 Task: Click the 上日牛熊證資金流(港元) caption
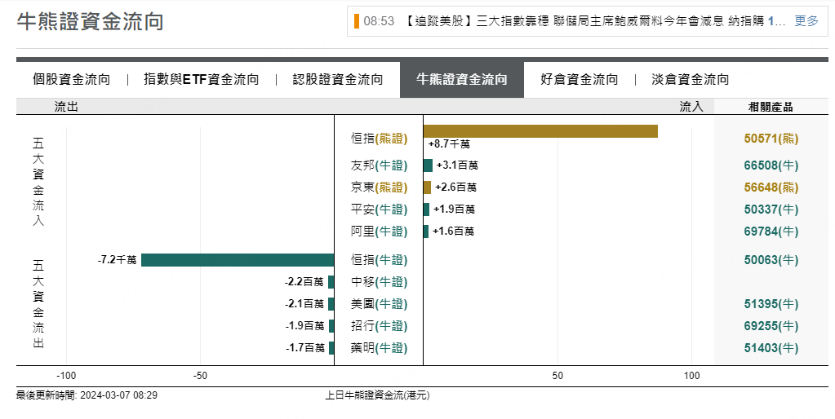tap(377, 395)
